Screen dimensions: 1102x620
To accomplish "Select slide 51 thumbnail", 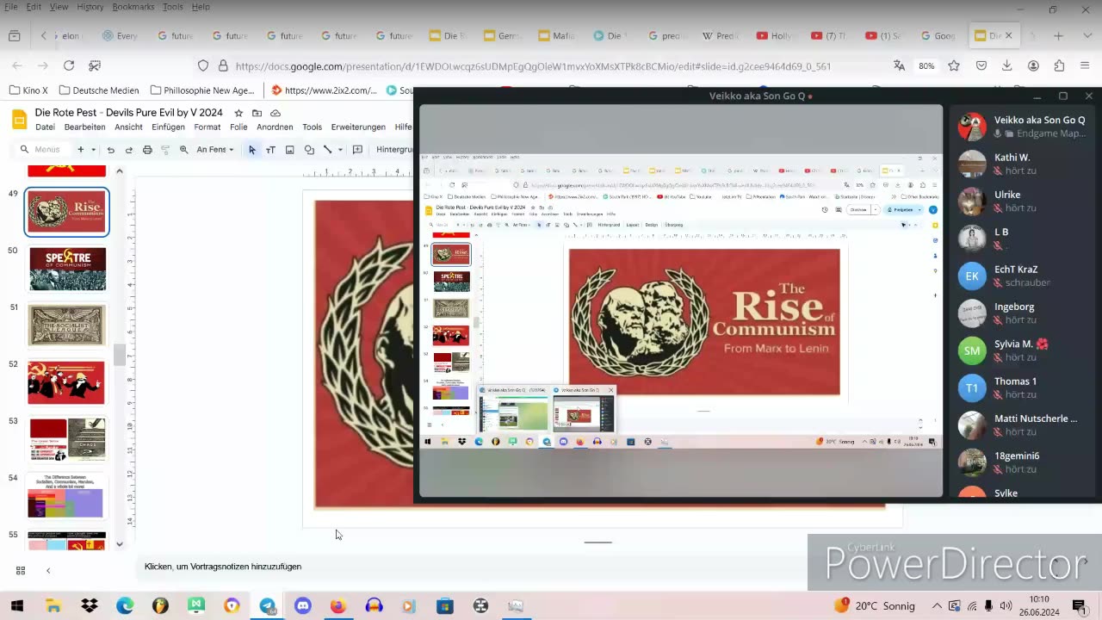I will click(67, 325).
